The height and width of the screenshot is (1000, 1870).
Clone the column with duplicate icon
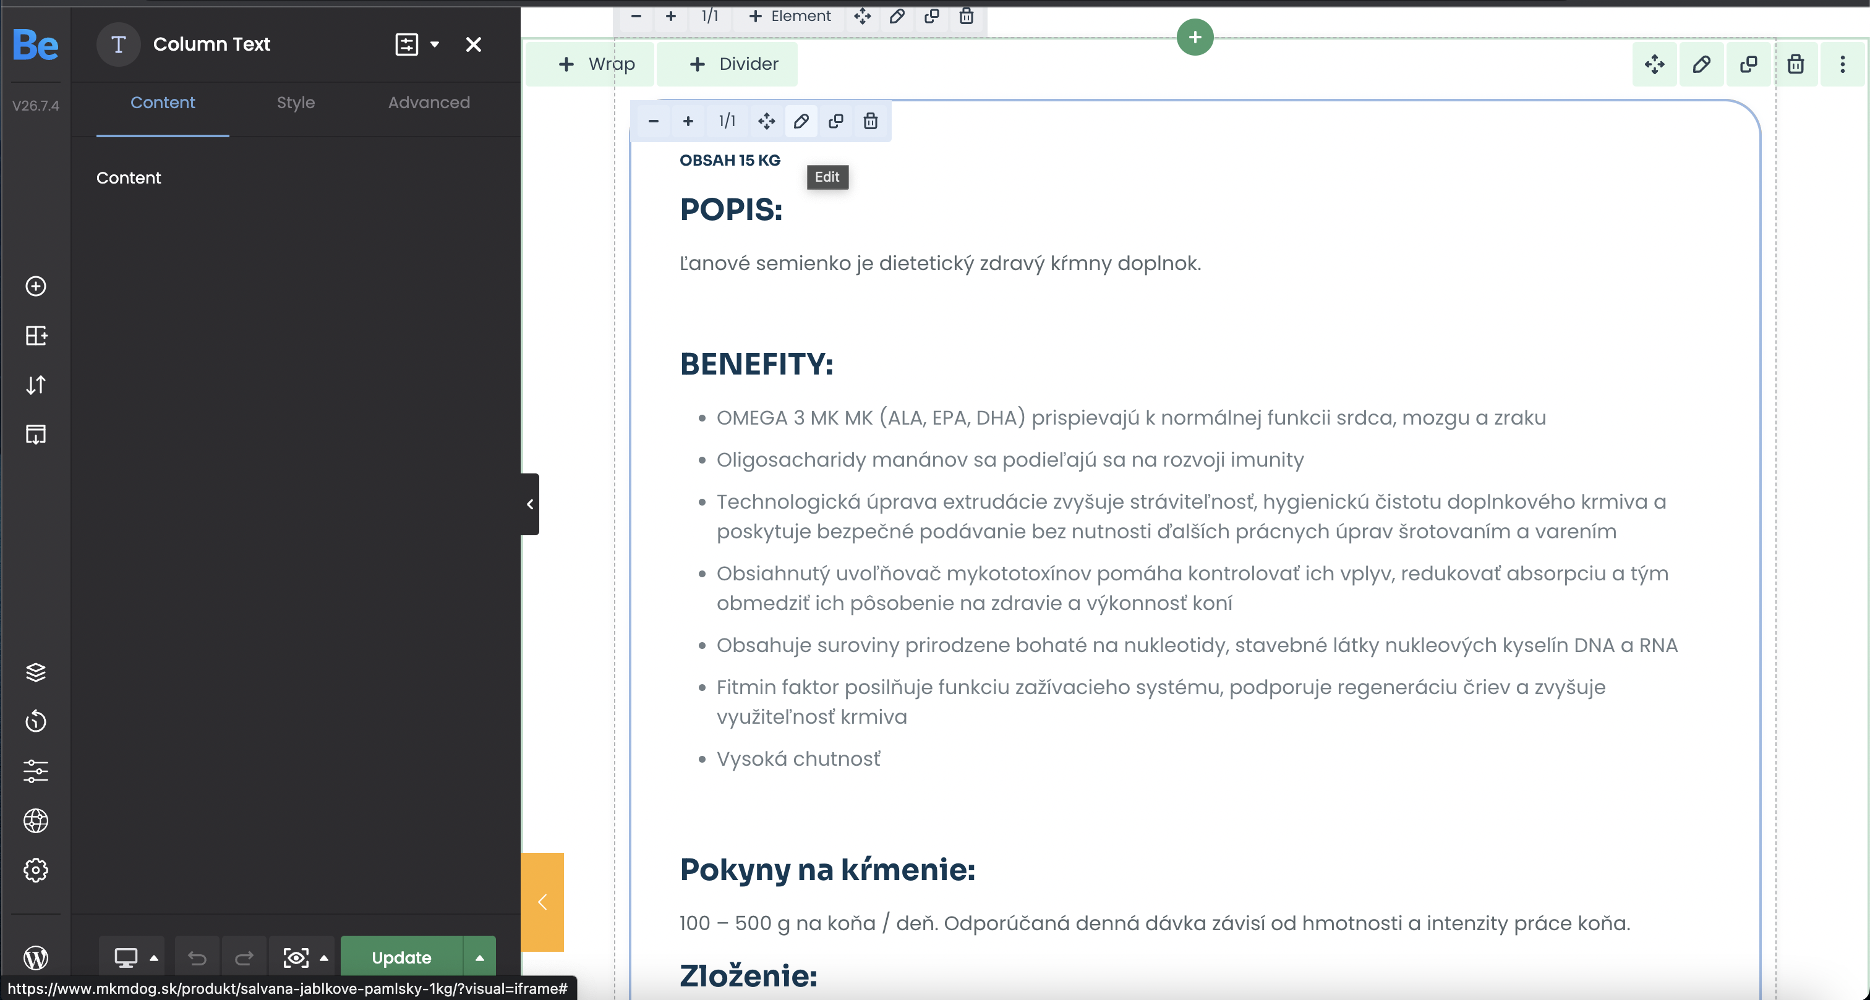coord(835,121)
